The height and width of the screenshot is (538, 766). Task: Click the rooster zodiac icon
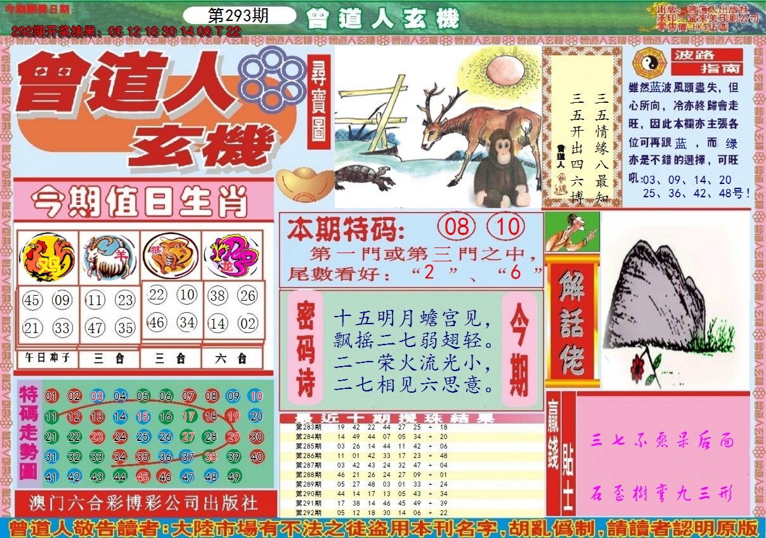48,258
